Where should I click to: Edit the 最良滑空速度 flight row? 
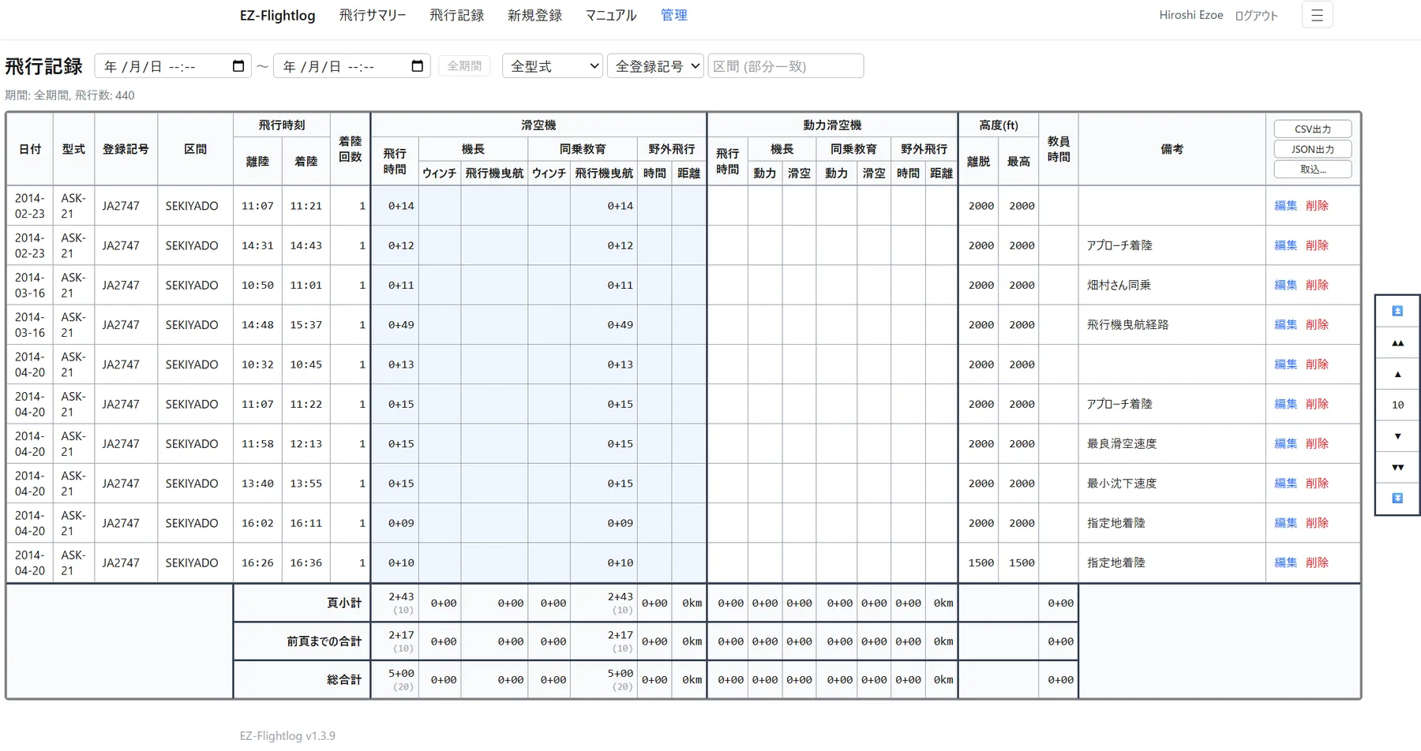(1285, 443)
